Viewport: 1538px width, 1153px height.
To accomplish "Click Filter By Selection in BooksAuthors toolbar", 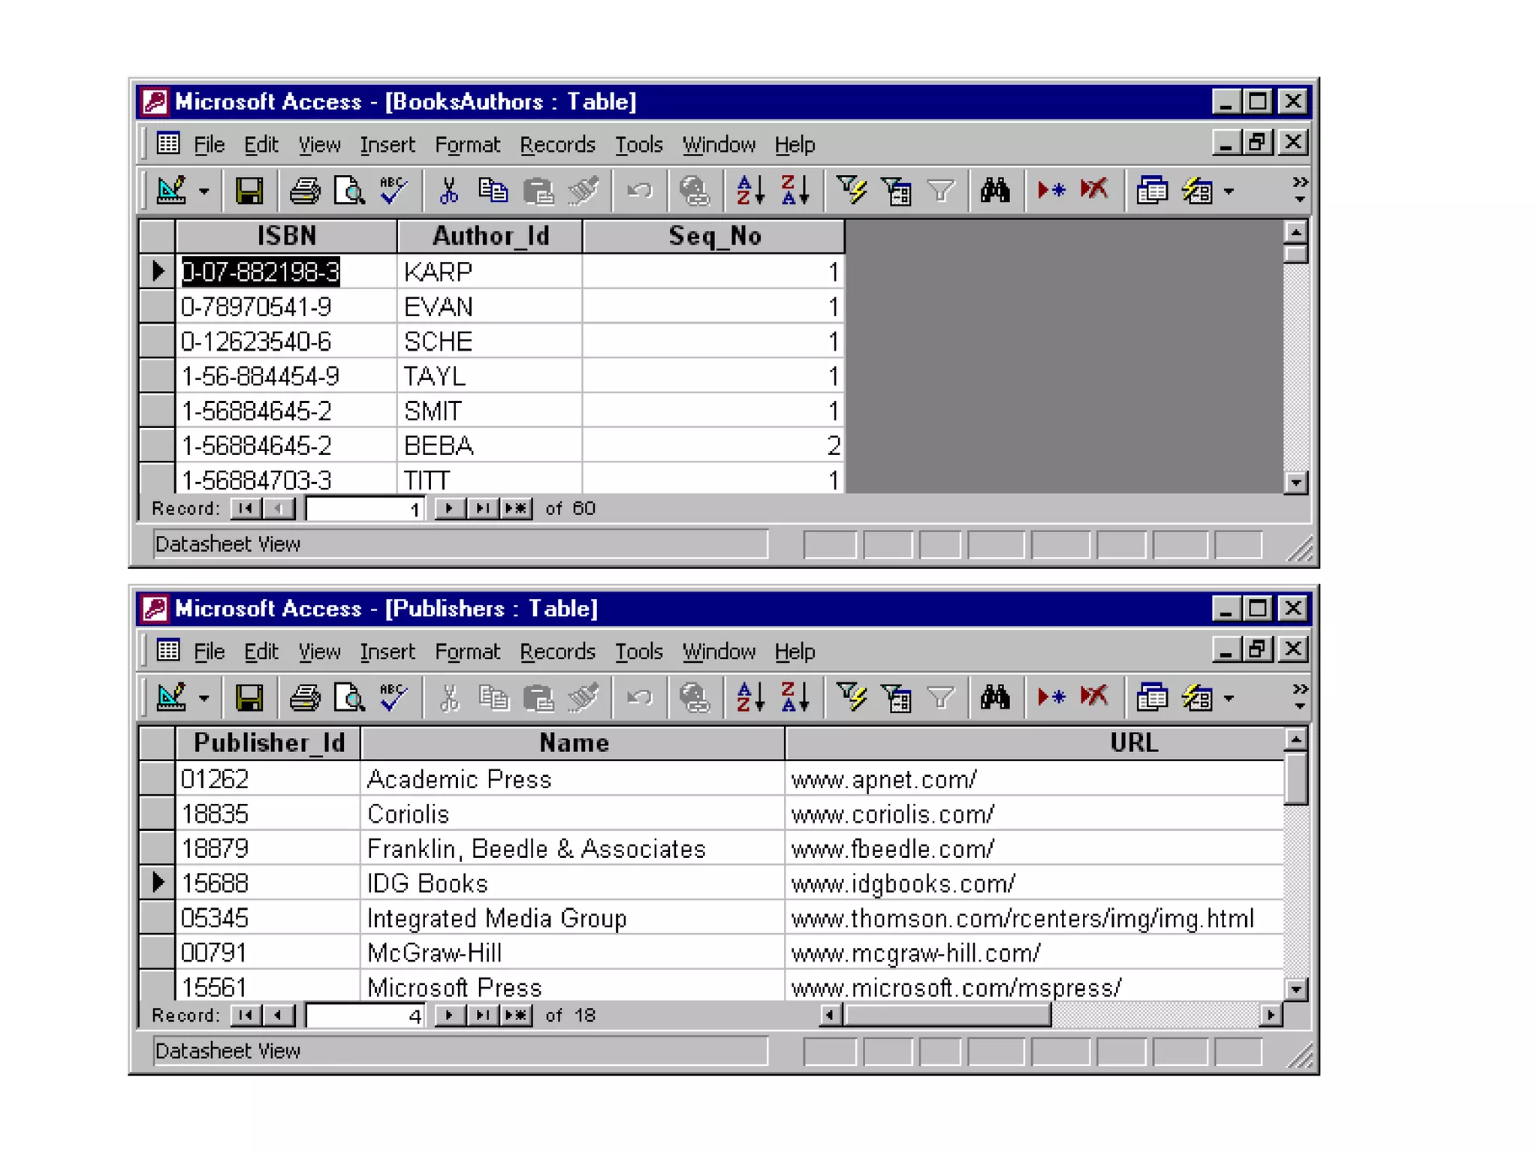I will pos(852,191).
